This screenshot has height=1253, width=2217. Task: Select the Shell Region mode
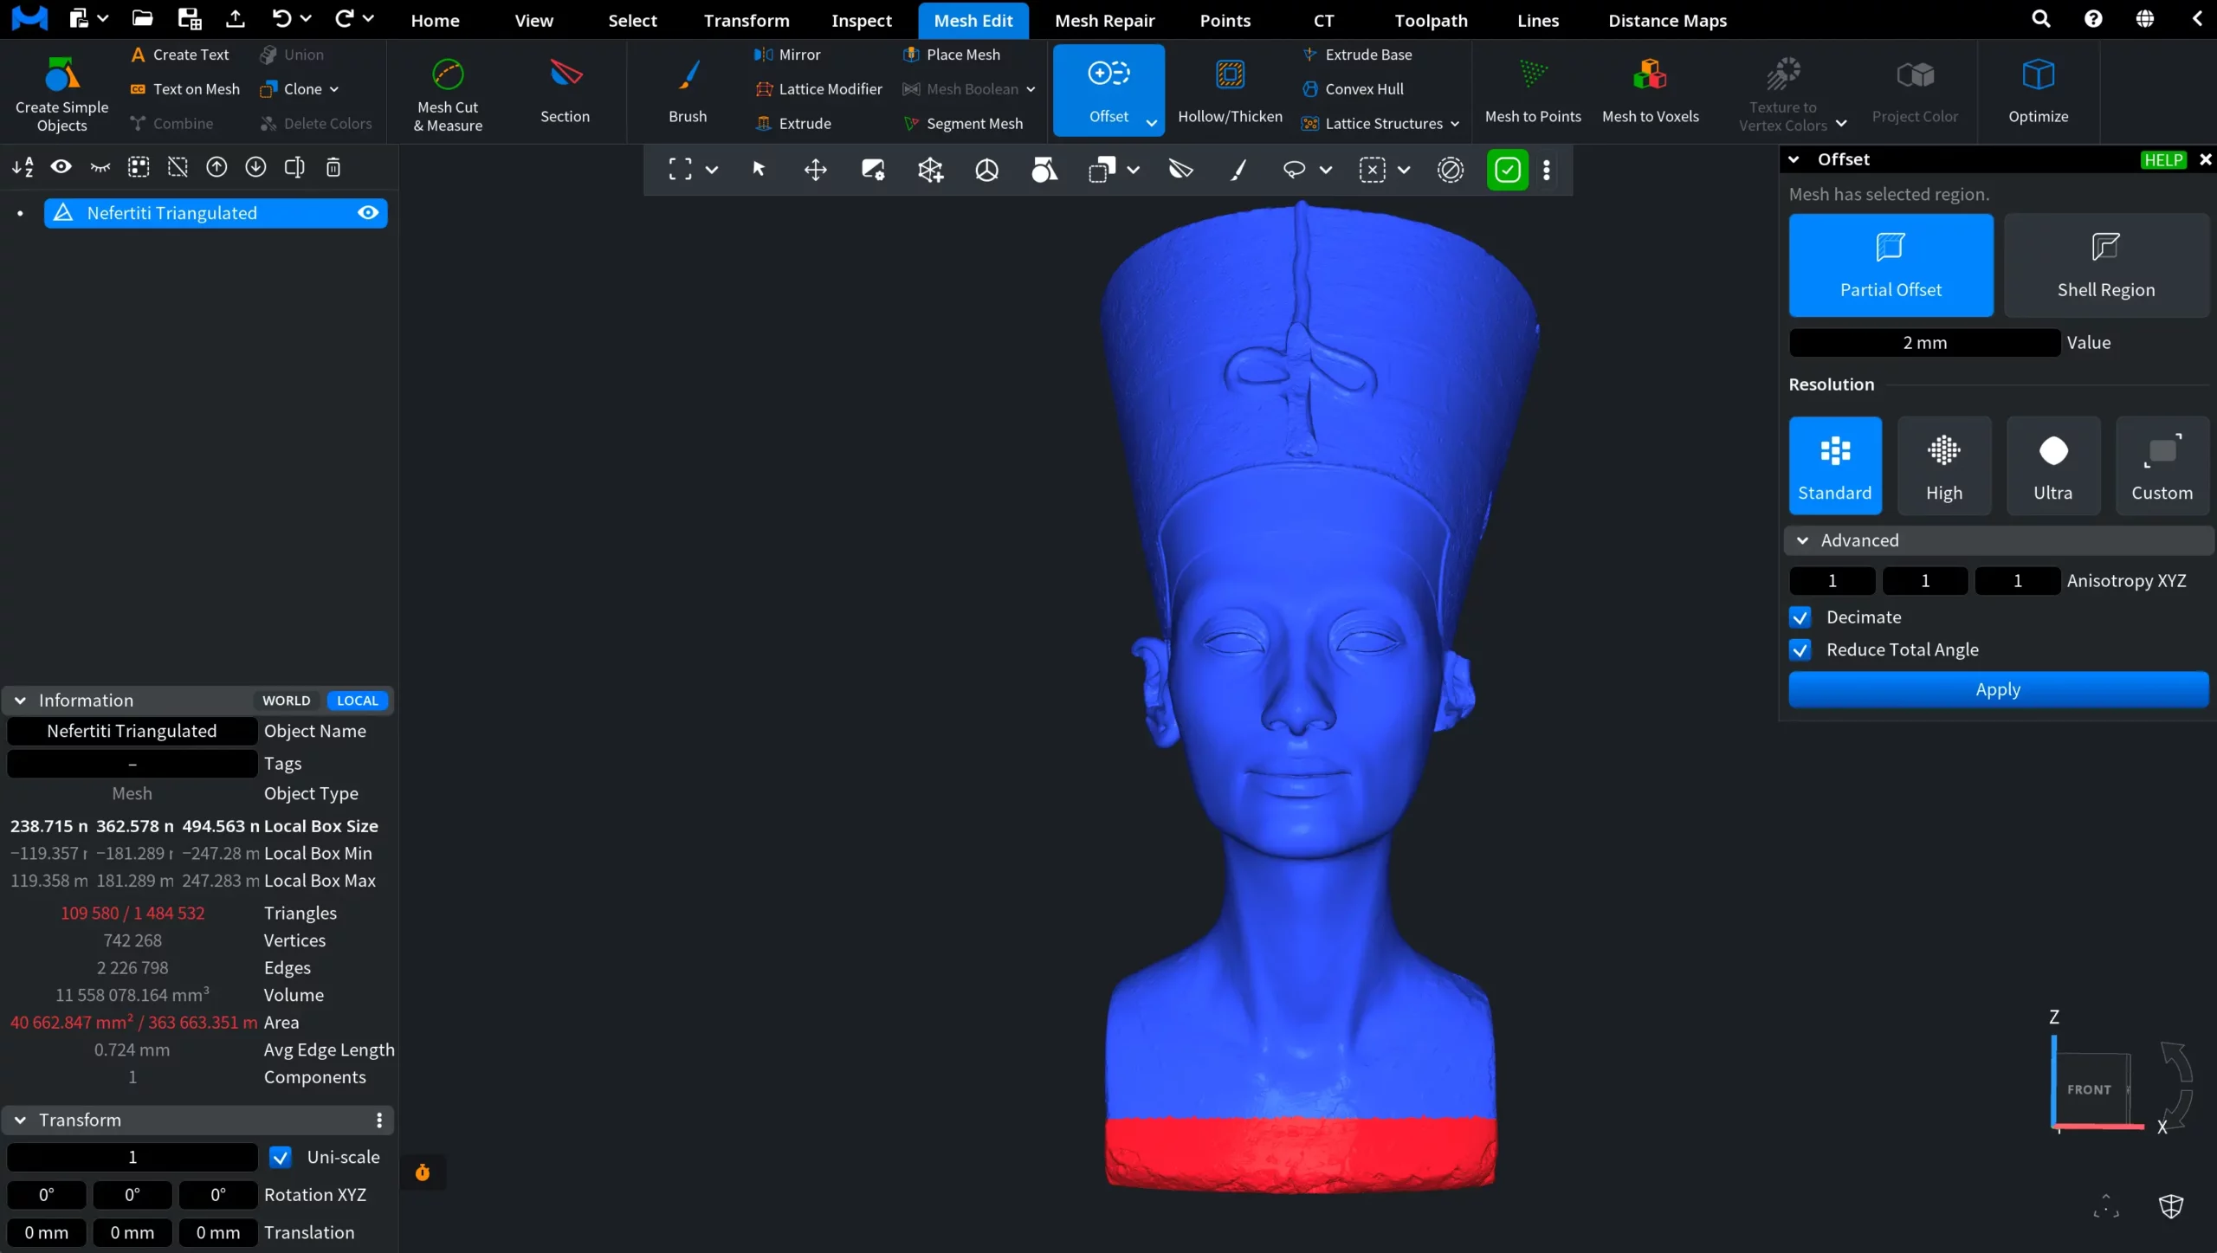click(x=2105, y=265)
